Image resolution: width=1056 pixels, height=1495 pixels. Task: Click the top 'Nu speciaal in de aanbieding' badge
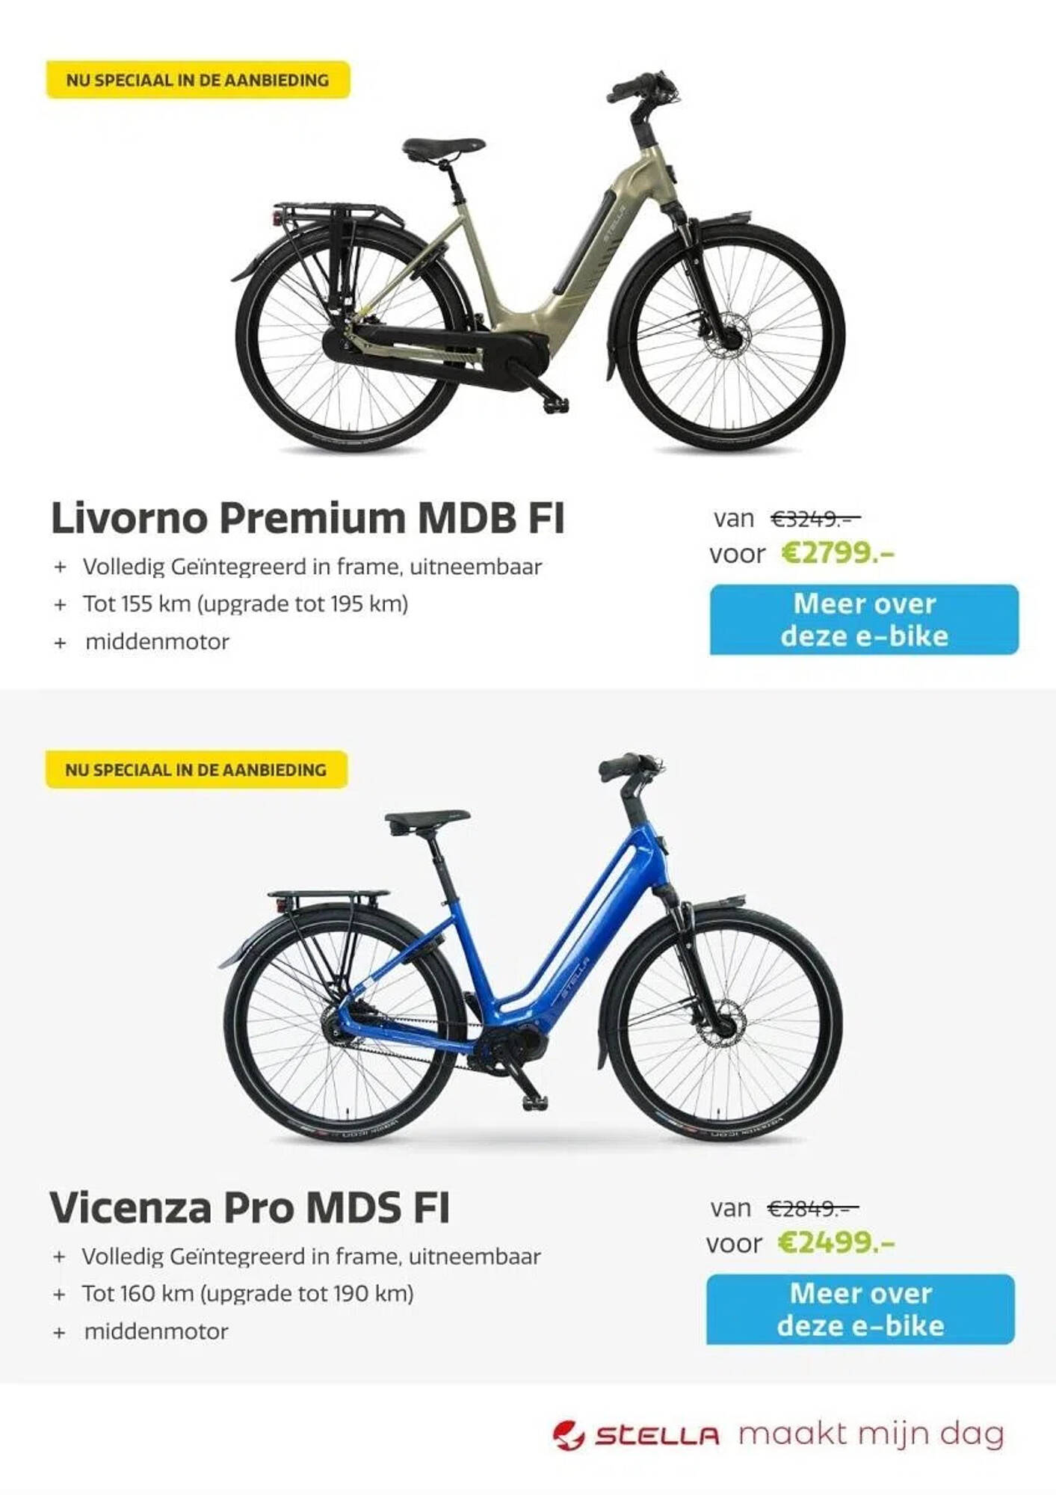[x=198, y=80]
